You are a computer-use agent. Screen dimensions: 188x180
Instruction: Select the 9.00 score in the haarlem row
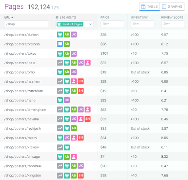tap(164, 81)
